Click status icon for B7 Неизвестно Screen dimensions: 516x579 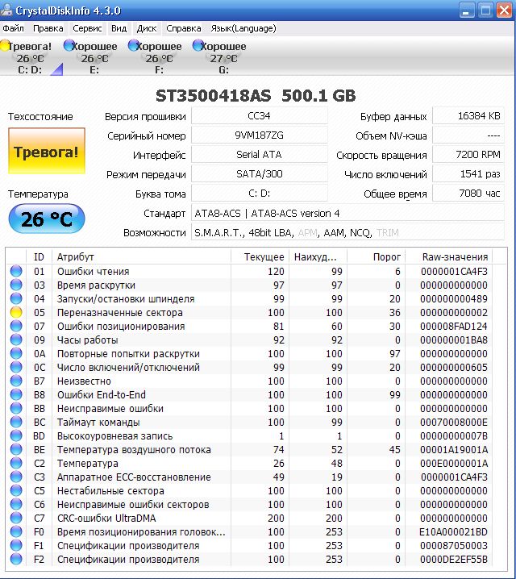tap(16, 381)
